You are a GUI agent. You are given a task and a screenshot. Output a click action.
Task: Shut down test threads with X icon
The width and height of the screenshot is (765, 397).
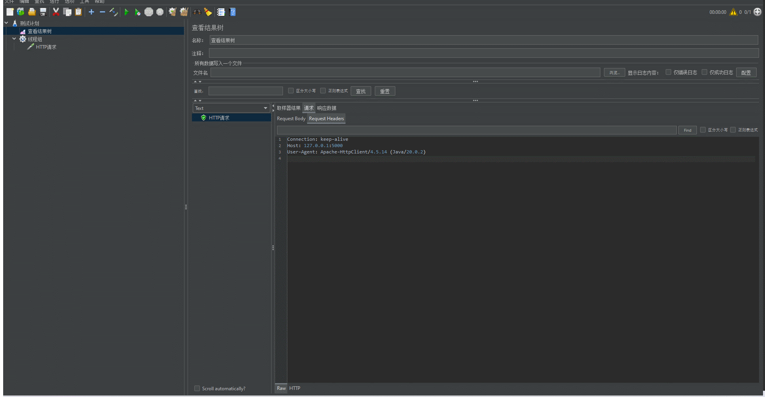(160, 12)
